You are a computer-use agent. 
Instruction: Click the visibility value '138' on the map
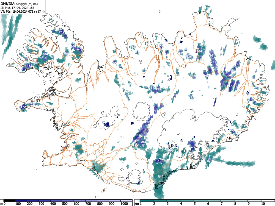(161, 161)
